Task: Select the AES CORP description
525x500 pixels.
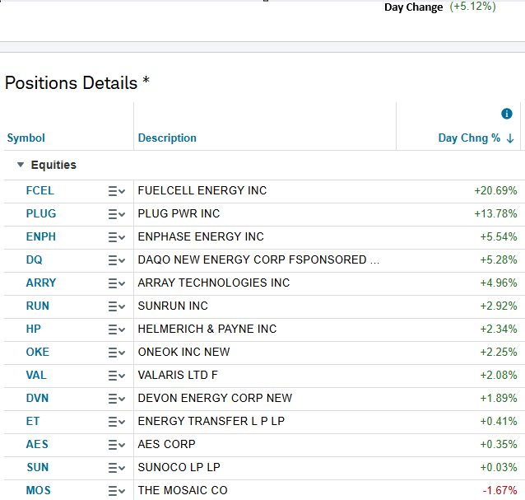Action: [166, 444]
